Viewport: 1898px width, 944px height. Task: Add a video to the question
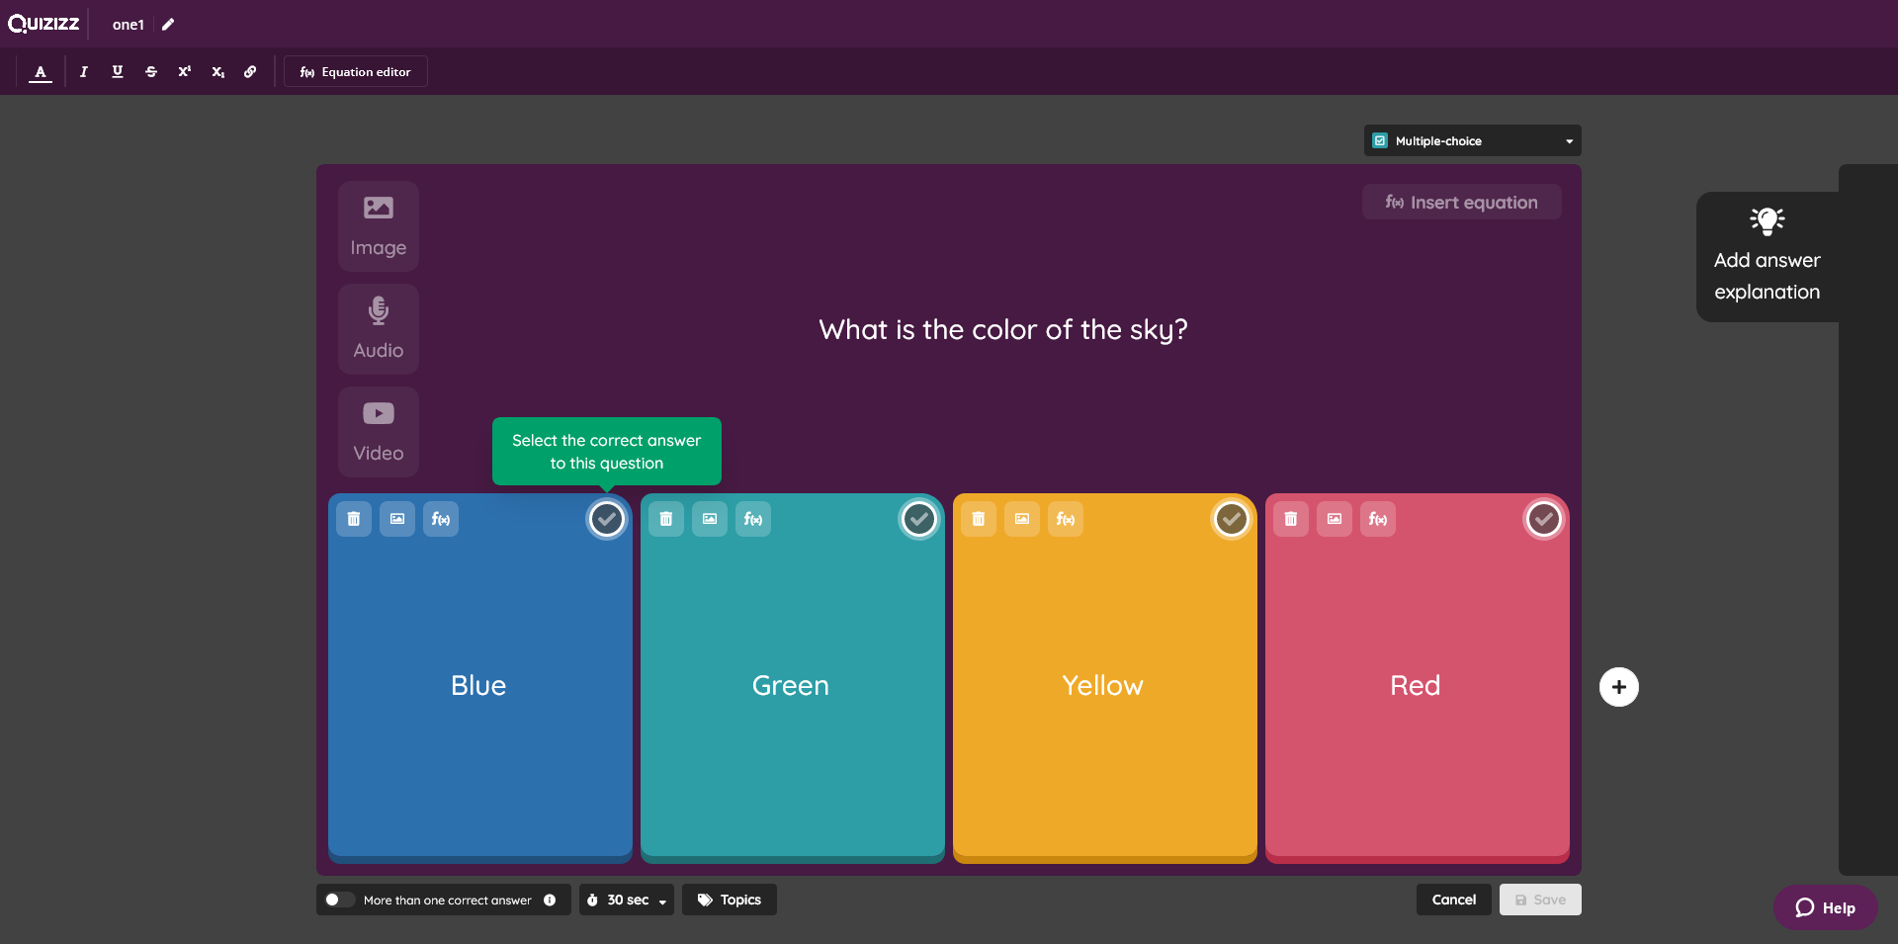[377, 431]
